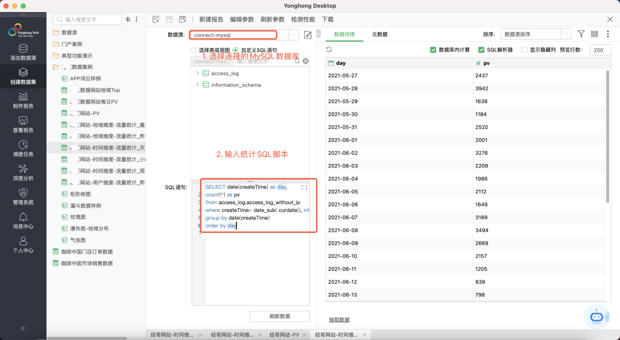620x340 pixels.
Task: Open 深度分析 in the sidebar
Action: (23, 173)
